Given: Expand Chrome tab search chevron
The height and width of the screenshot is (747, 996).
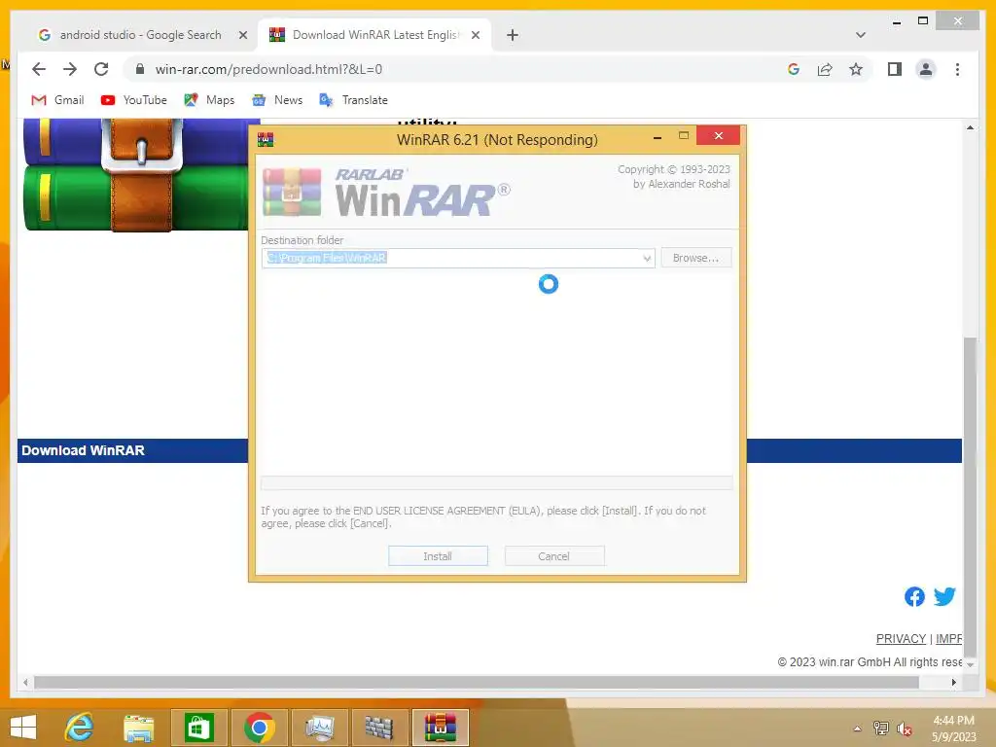Looking at the screenshot, I should [861, 35].
